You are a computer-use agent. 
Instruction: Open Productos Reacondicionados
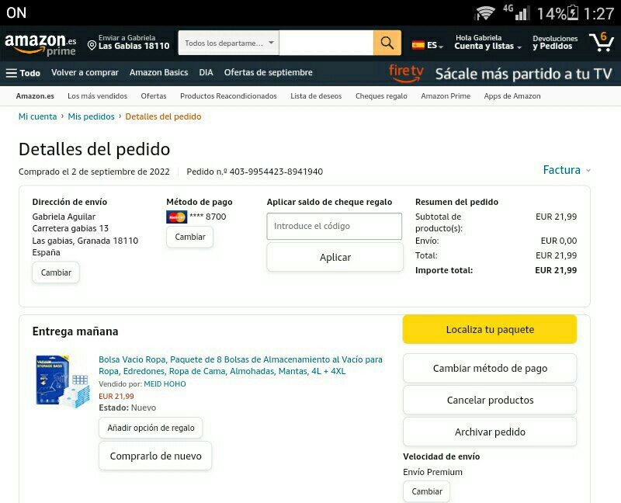228,95
